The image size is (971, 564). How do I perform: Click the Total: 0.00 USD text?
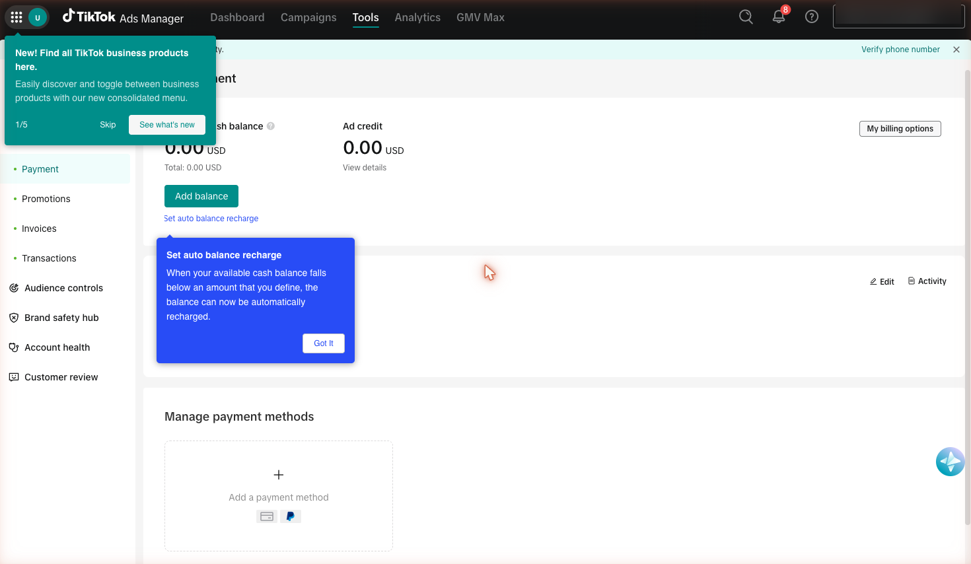[193, 168]
